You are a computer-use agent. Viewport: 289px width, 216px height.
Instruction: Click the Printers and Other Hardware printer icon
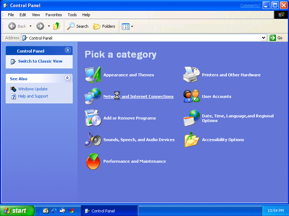191,75
